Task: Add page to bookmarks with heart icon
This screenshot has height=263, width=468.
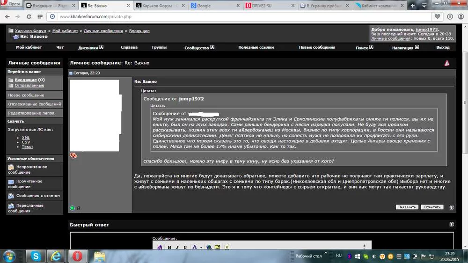Action: pos(437,17)
